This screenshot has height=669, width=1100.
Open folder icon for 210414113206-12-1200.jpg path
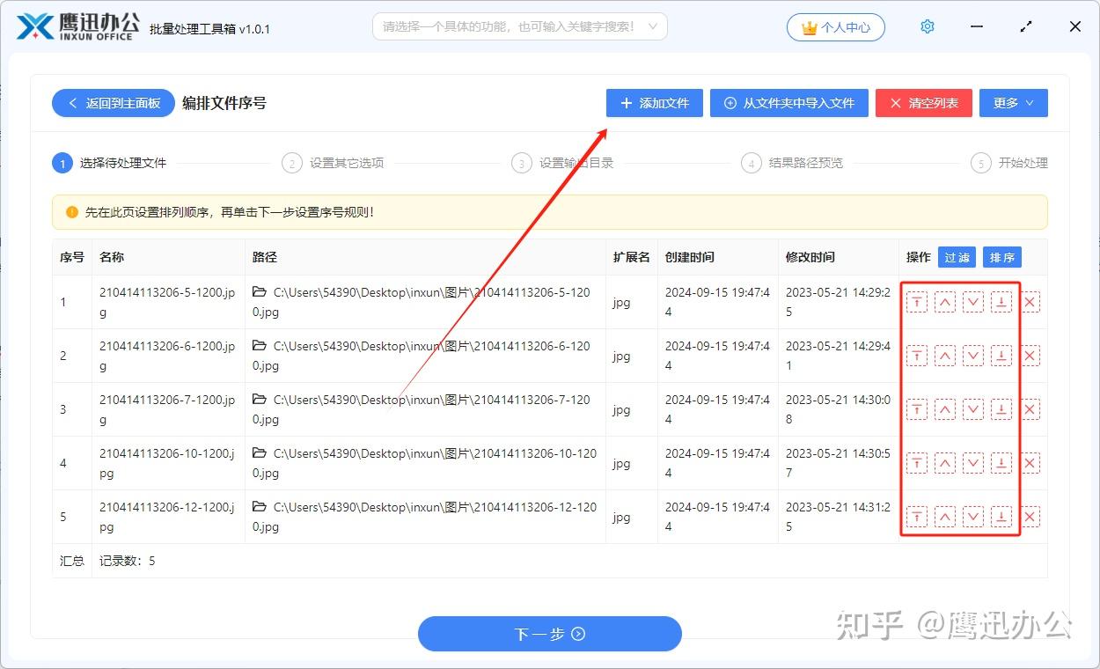pyautogui.click(x=260, y=506)
